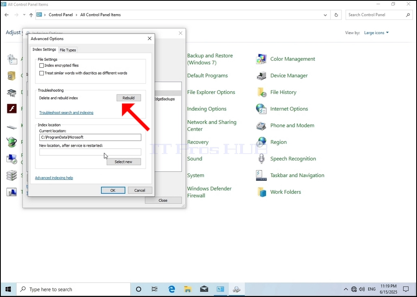Viewport: 417px width, 297px height.
Task: Open the notification center icon
Action: tap(406, 289)
